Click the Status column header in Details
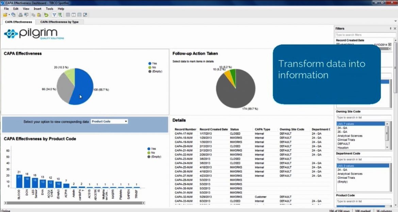Viewport: 398px width, 212px height. click(234, 129)
